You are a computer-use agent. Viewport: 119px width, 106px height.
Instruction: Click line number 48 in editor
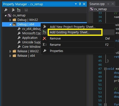coord(100,73)
